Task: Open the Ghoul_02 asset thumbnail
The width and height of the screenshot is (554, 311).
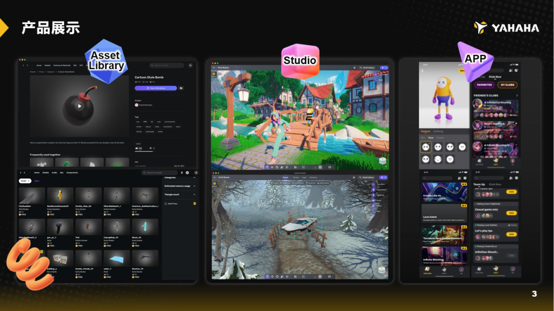Action: point(145,227)
